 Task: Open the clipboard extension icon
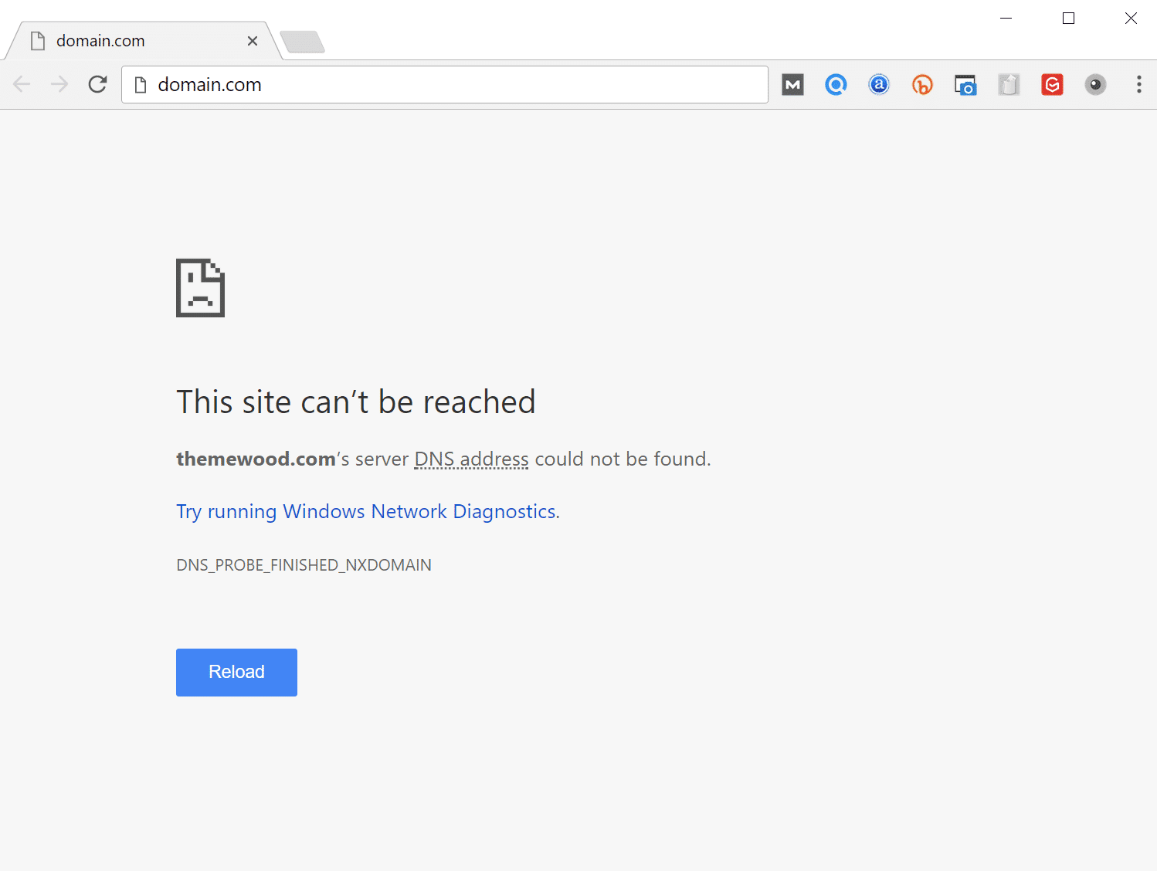point(1009,84)
